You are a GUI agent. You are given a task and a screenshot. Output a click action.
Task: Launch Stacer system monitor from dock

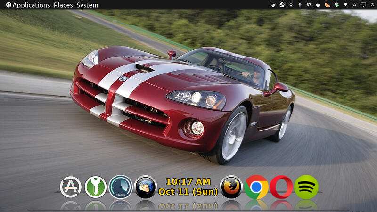pos(121,187)
